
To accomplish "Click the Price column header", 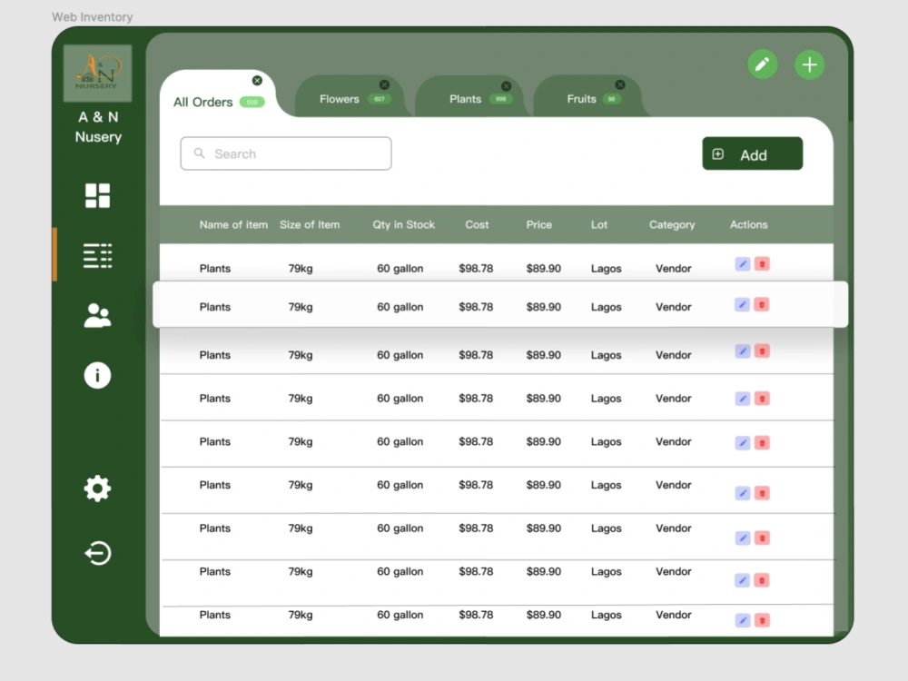I will click(539, 224).
